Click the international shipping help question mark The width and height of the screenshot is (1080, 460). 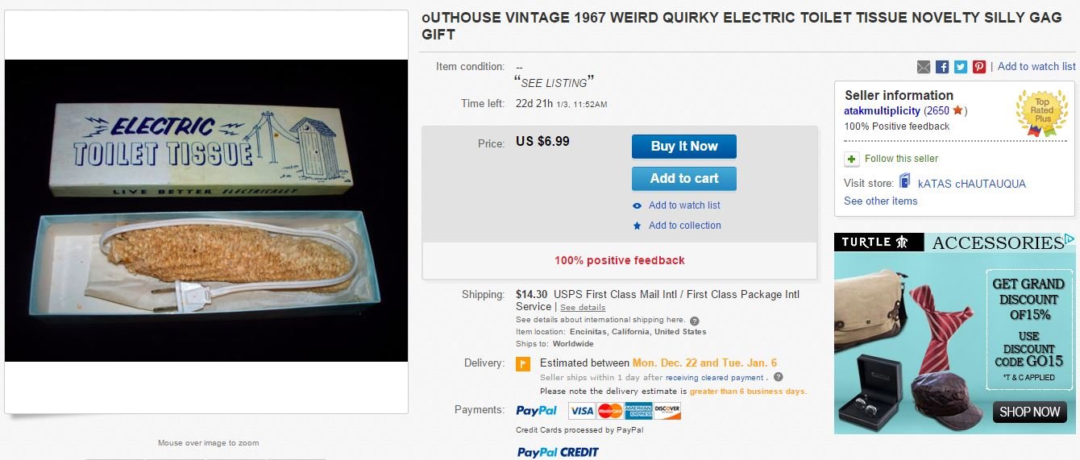point(695,321)
